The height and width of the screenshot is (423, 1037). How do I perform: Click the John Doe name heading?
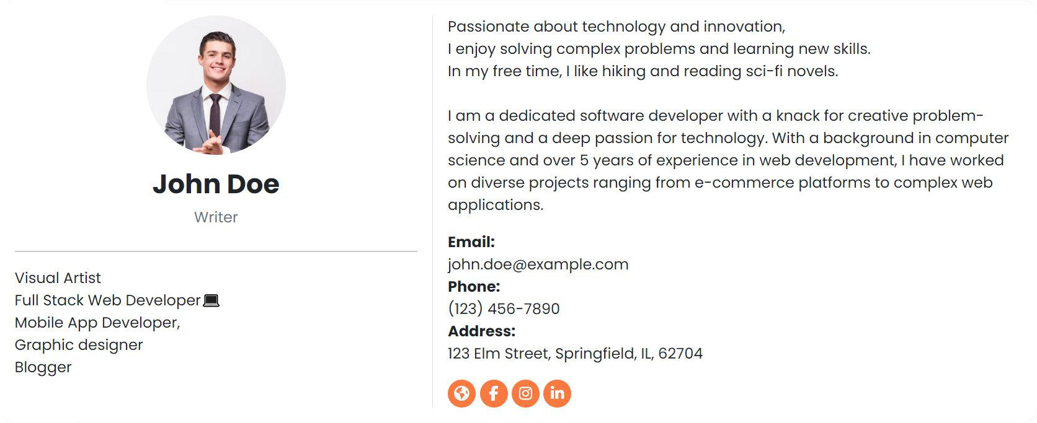[x=216, y=184]
